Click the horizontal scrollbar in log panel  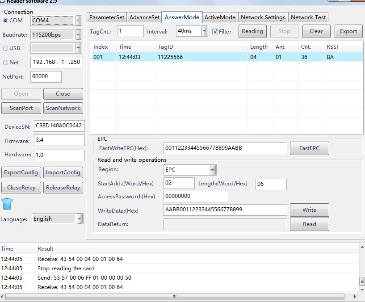pos(179,297)
